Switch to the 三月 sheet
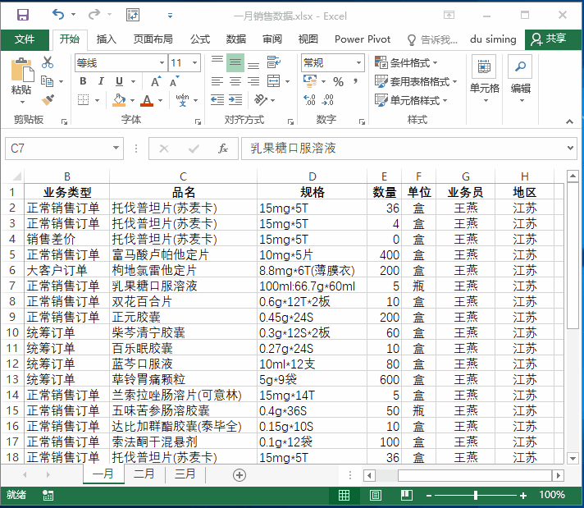Viewport: 584px width, 508px height. pos(185,474)
